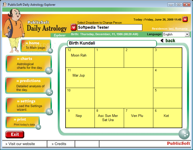Click the Explorer green tab label
Screen dimensions: 193x150
pyautogui.click(x=60, y=35)
